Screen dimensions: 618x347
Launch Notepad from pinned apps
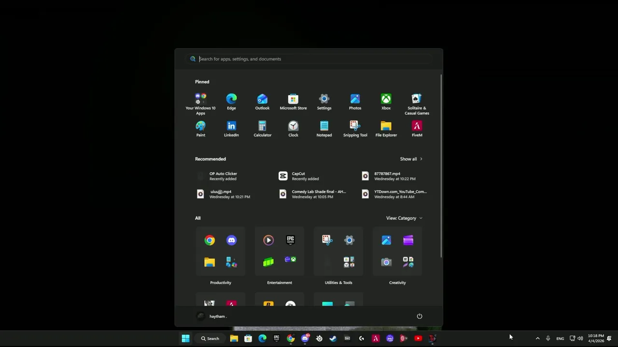[324, 129]
